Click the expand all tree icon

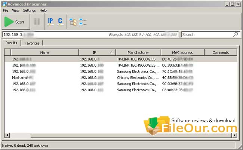pyautogui.click(x=73, y=22)
